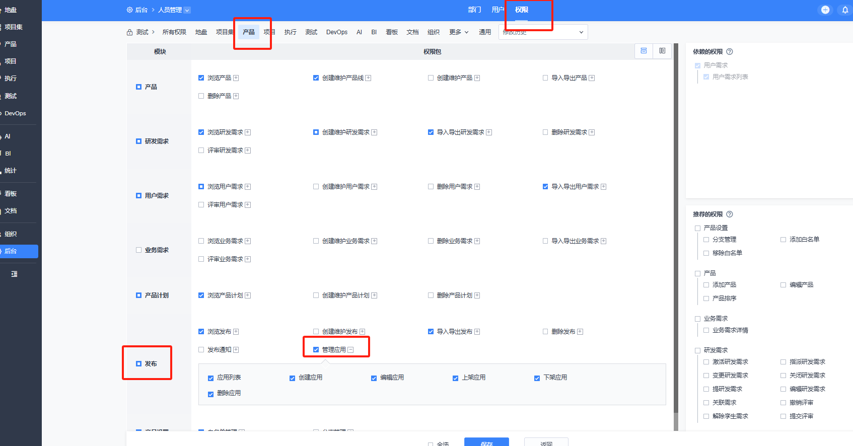Click the sidebar collapse icon under 后台

coord(14,274)
